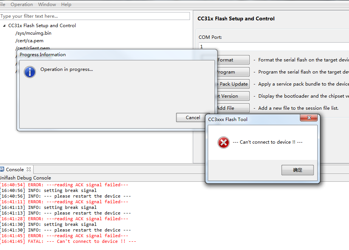Collapse the CC31x Flash Setup and Control tree node
Screen dimensions: 349x250
click(x=4, y=26)
